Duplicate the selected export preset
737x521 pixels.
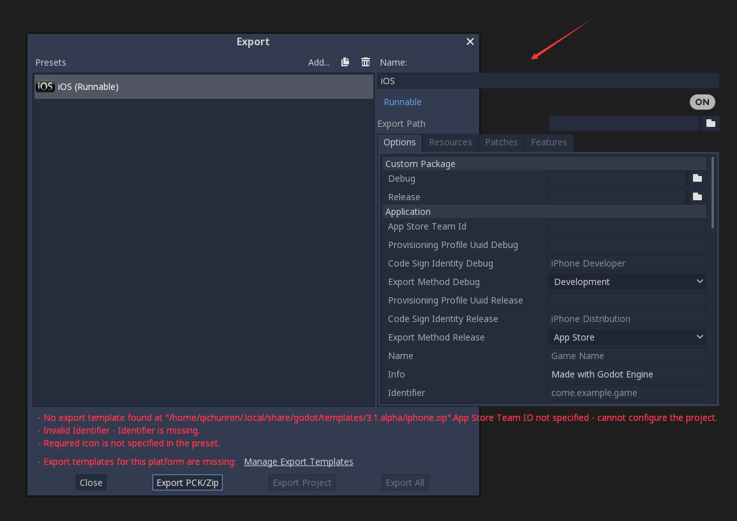tap(345, 62)
